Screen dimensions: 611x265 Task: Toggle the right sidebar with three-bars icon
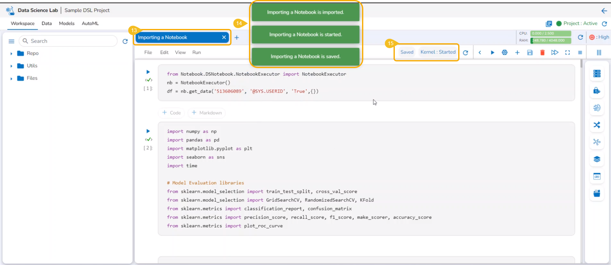tap(599, 52)
